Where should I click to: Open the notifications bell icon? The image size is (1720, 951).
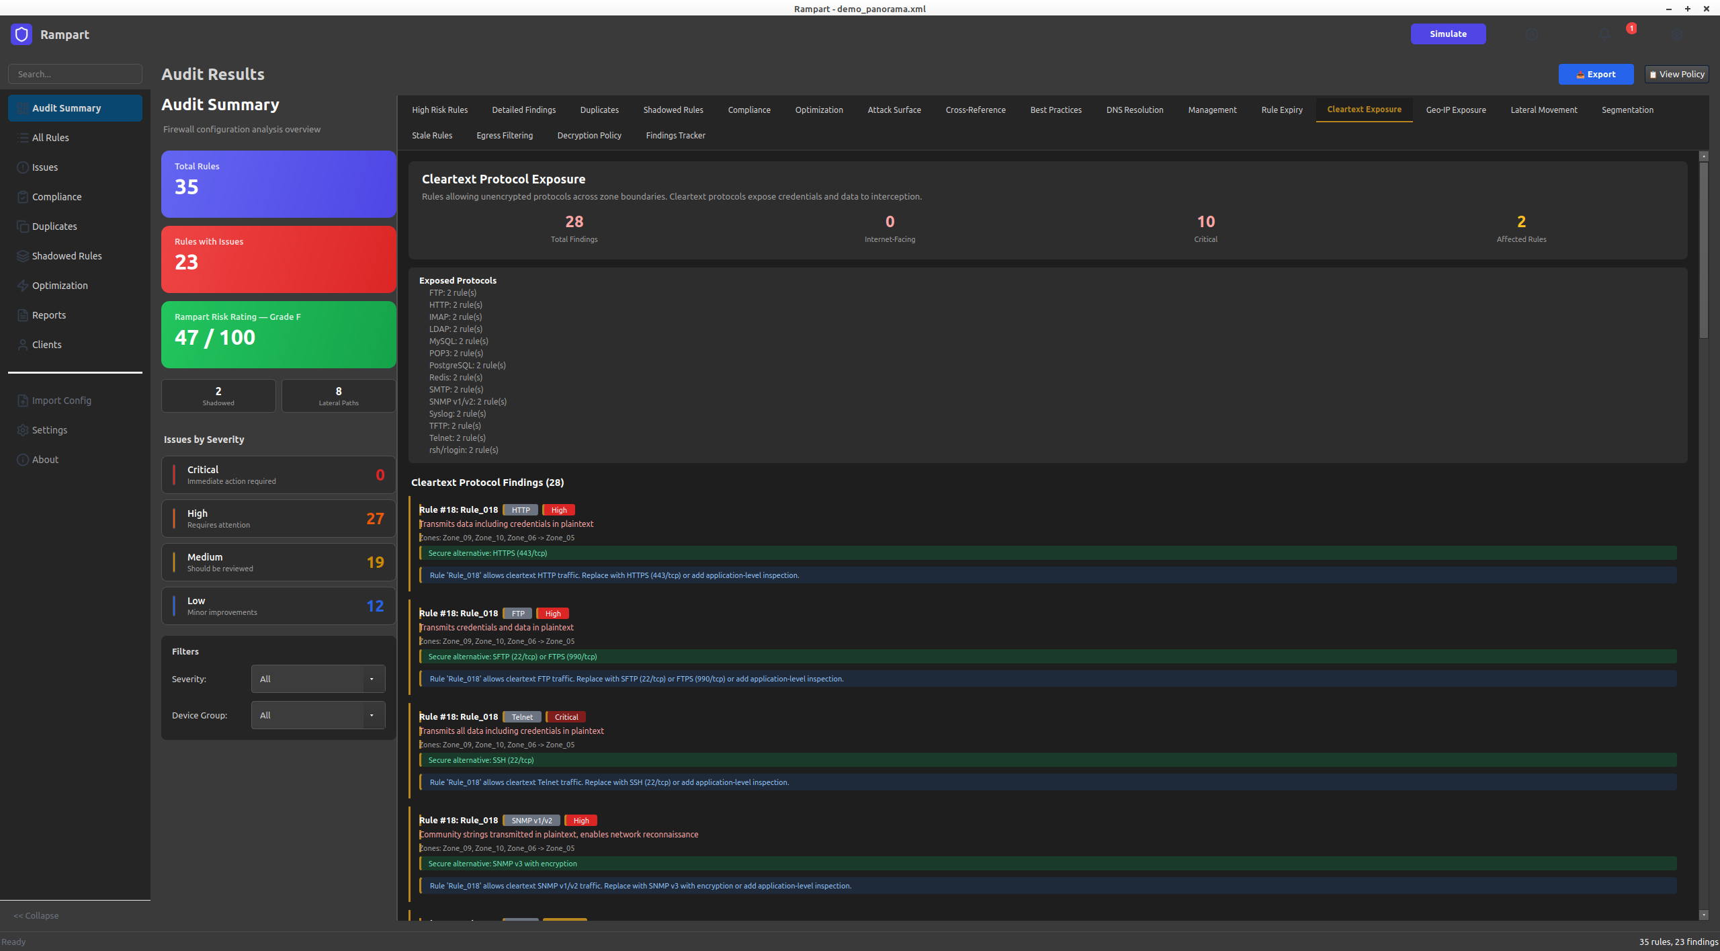pyautogui.click(x=1604, y=34)
